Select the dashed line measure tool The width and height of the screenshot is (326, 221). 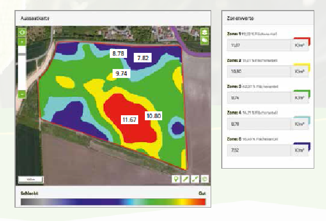pyautogui.click(x=195, y=179)
